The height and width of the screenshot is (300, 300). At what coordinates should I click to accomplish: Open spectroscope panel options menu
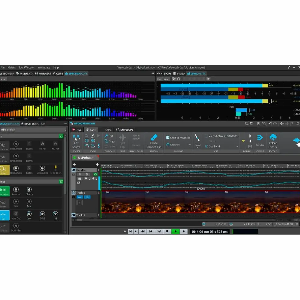pyautogui.click(x=152, y=73)
